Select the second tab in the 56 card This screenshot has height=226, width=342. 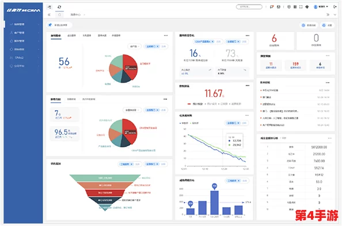[x=71, y=36]
